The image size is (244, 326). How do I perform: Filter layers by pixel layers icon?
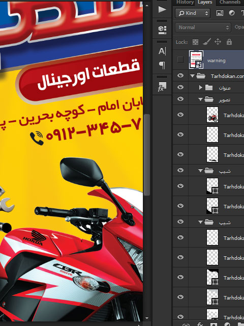tap(220, 13)
